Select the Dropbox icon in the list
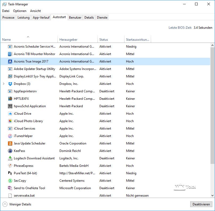The height and width of the screenshot is (211, 215). click(10, 84)
